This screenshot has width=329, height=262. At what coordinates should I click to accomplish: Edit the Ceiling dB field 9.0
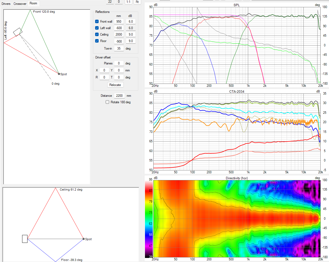tap(131, 35)
